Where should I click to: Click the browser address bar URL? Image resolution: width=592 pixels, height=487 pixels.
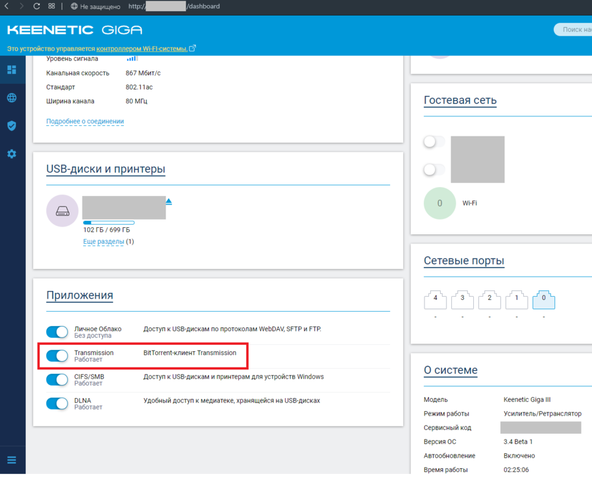coord(174,6)
